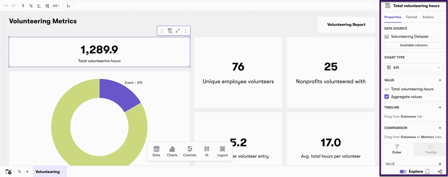The width and height of the screenshot is (448, 177).
Task: Expand the KPI element to fullscreen
Action: pos(178,31)
